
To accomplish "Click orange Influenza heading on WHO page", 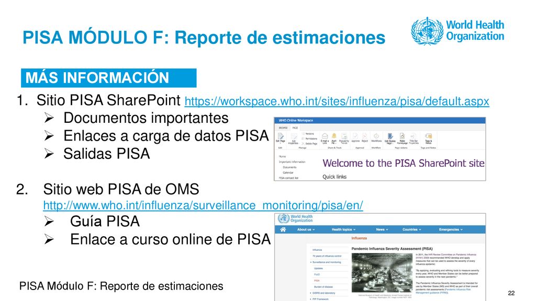I will coord(359,238).
